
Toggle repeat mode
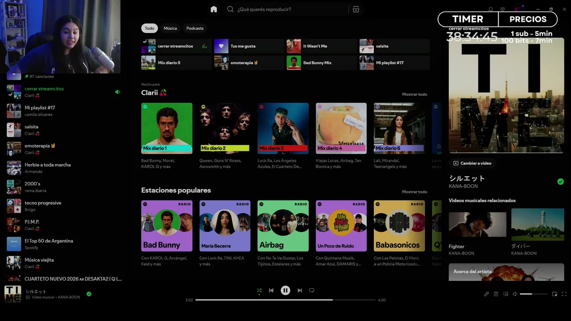click(x=312, y=290)
